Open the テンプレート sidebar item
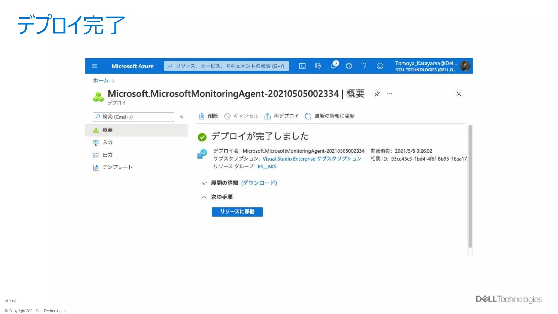The width and height of the screenshot is (558, 314). pyautogui.click(x=137, y=167)
